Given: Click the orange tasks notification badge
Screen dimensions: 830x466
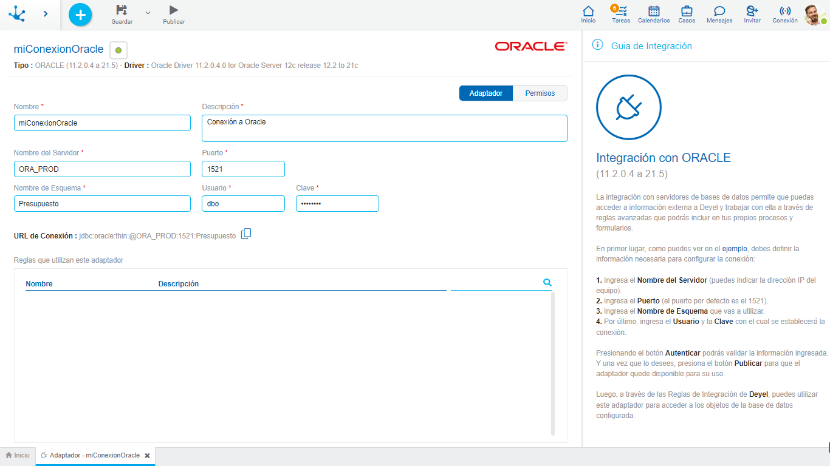Looking at the screenshot, I should [x=614, y=8].
